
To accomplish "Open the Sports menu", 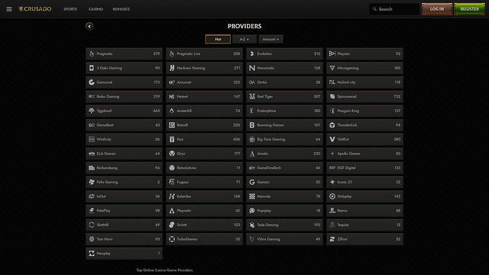I will [x=70, y=9].
